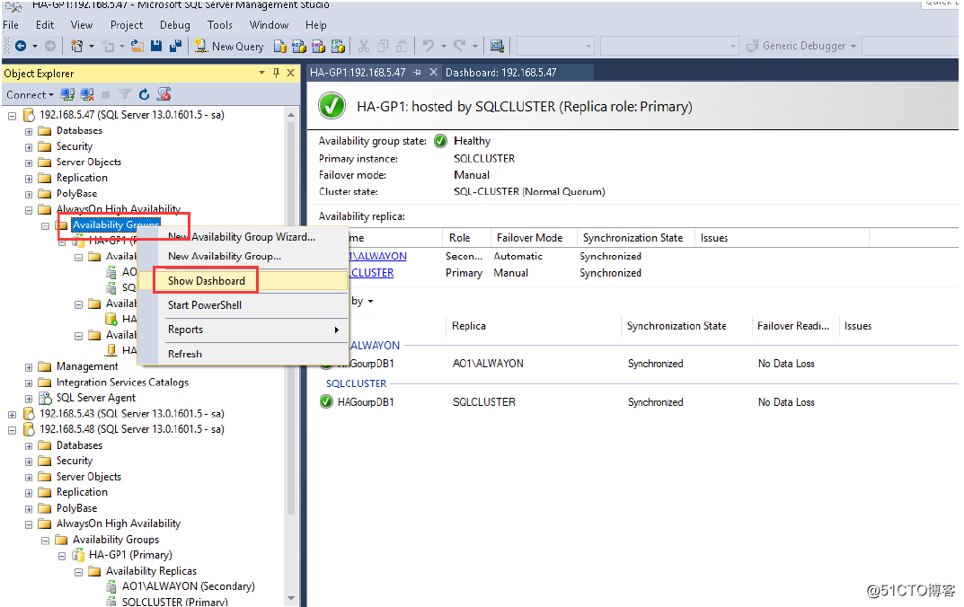This screenshot has width=964, height=607.
Task: Open the Tools menu
Action: pyautogui.click(x=219, y=25)
